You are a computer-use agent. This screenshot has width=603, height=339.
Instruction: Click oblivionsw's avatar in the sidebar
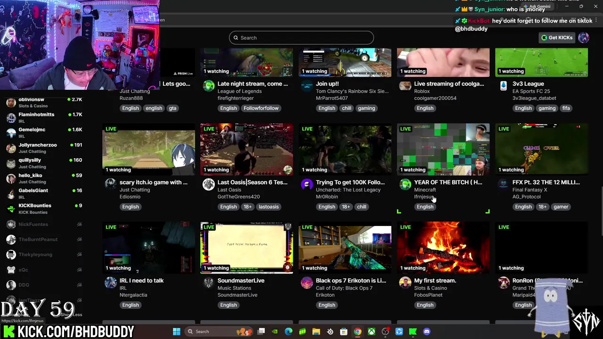[x=11, y=103]
